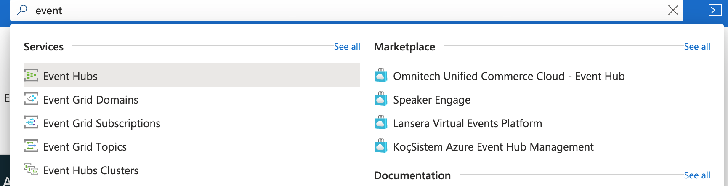Click the Speaker Engage marketplace bag icon
Viewport: 728px width, 186px height.
click(x=381, y=99)
